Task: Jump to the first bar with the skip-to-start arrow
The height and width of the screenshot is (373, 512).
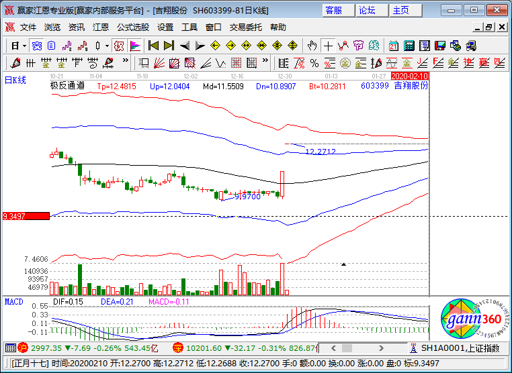Action: (153, 46)
